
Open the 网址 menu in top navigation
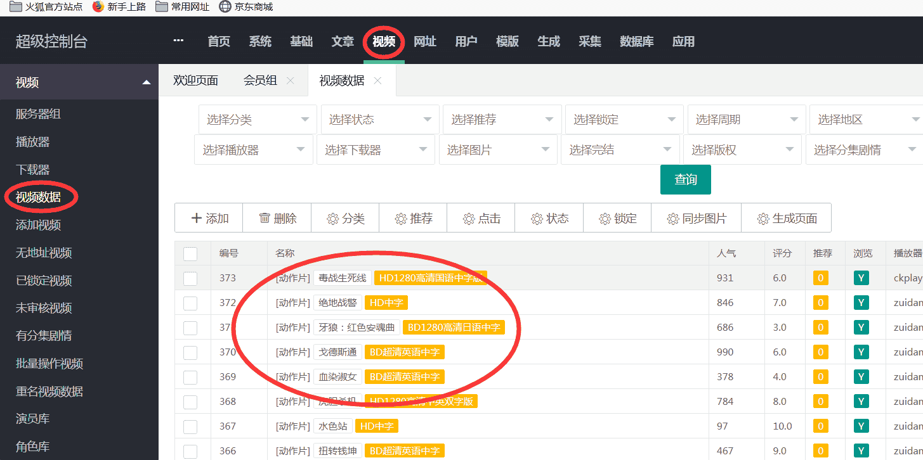[x=424, y=41]
